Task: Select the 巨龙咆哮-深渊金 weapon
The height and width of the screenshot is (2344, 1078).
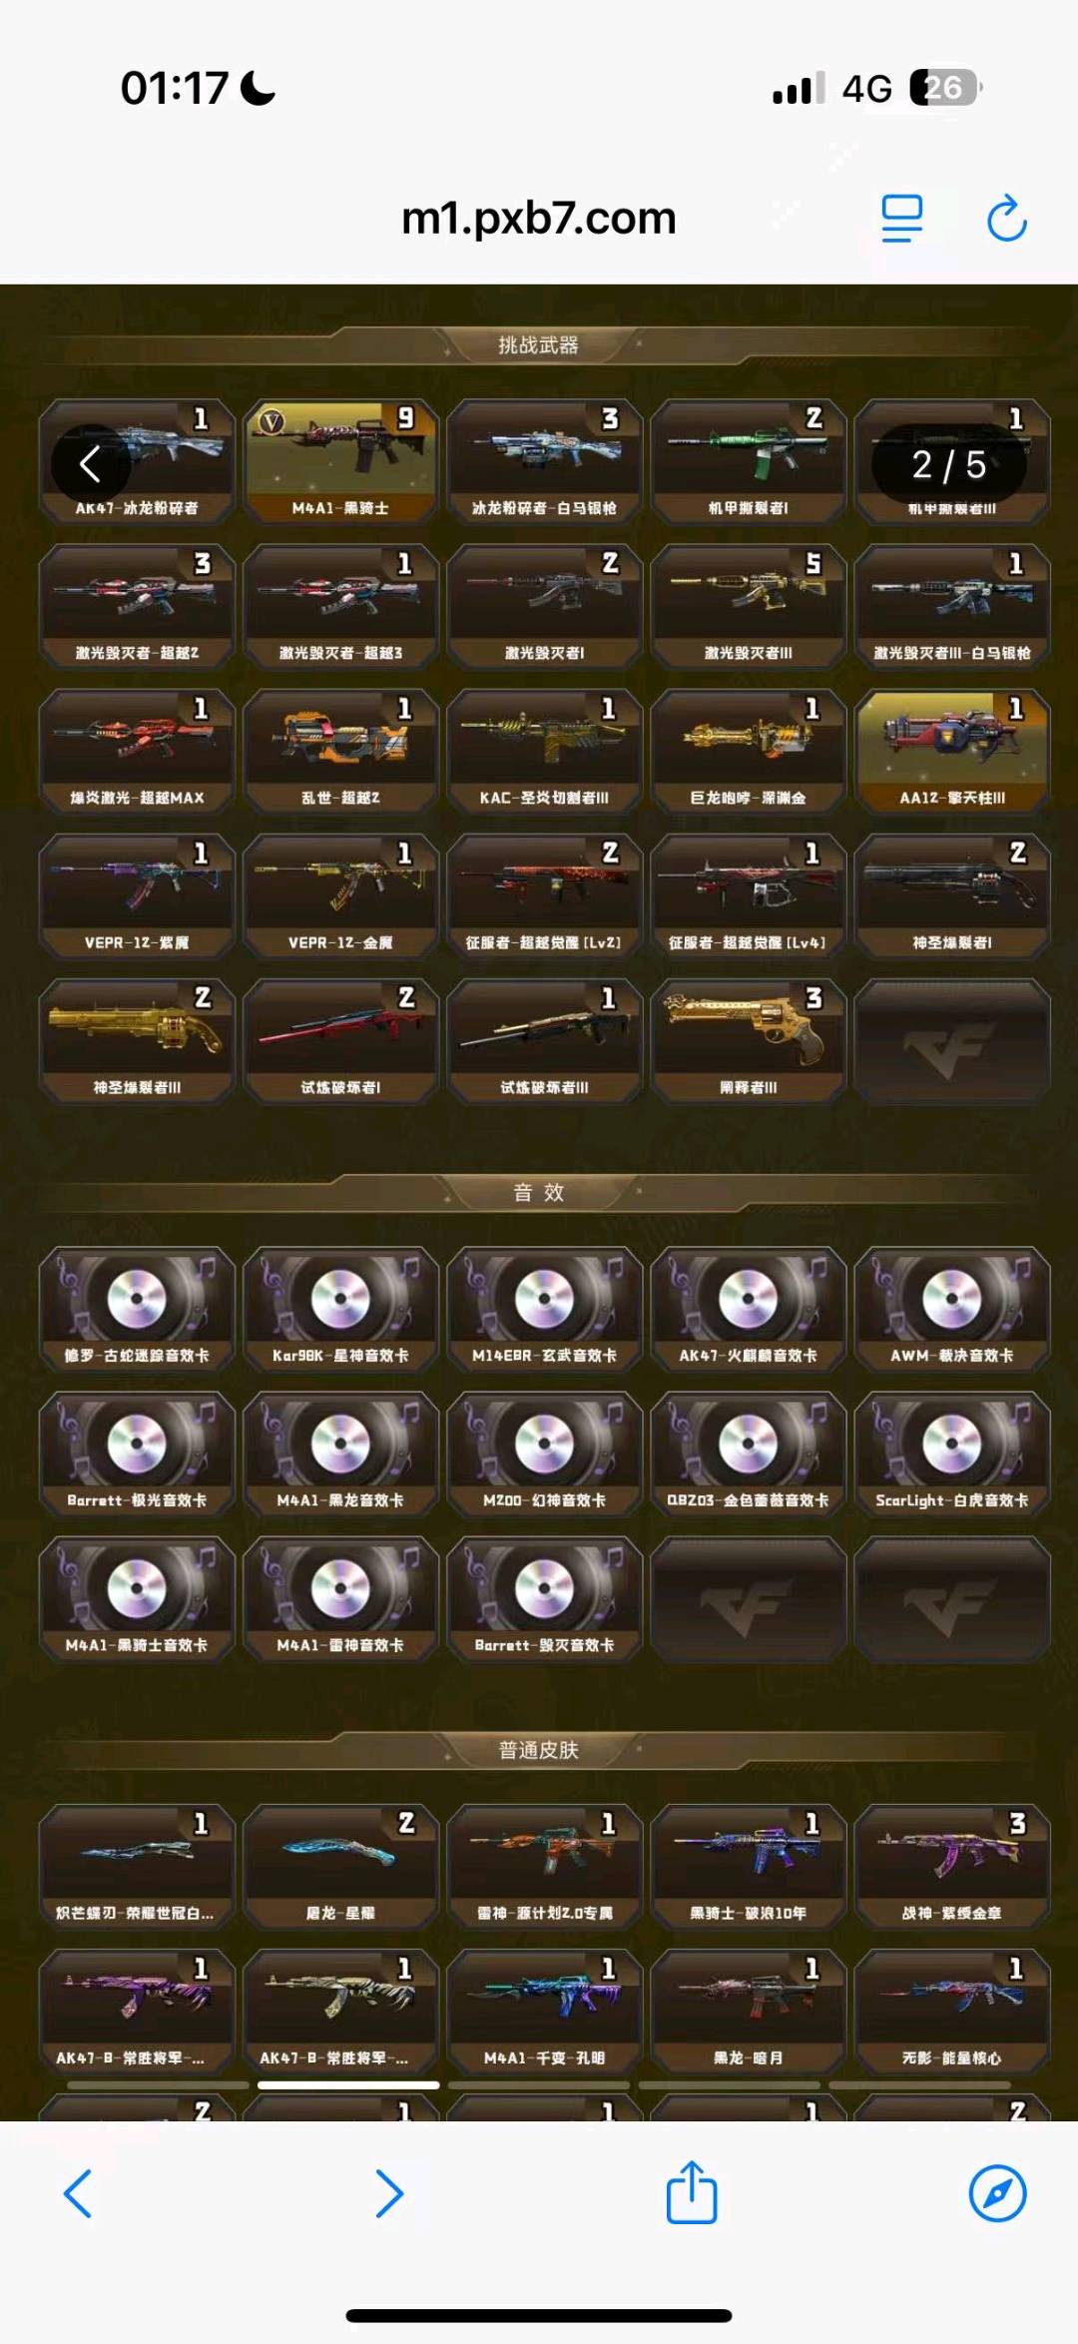Action: point(748,751)
